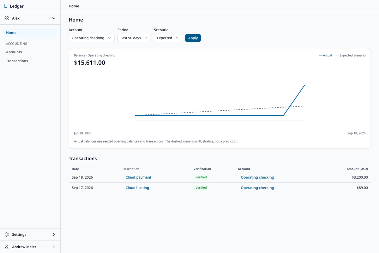Click the Settings gear icon
Image resolution: width=379 pixels, height=253 pixels.
pos(7,235)
